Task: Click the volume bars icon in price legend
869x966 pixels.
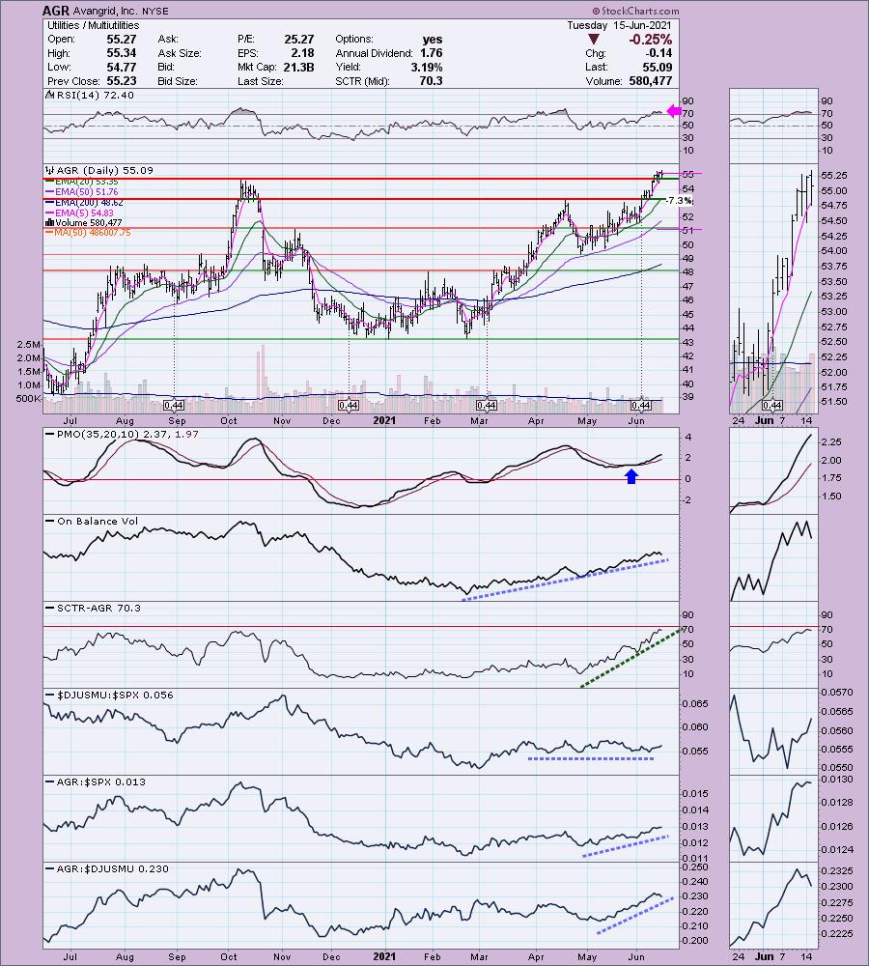Action: pos(49,222)
